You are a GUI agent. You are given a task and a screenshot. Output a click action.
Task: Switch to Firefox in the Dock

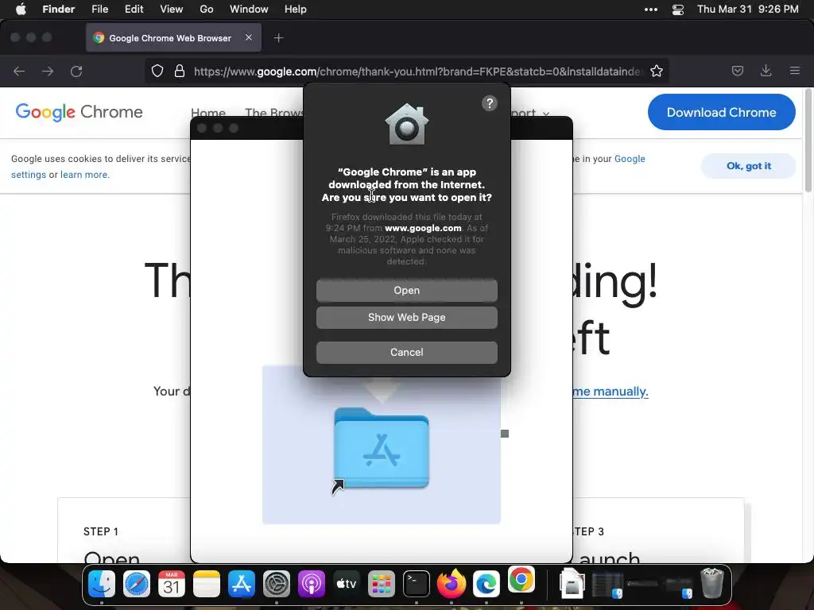click(x=452, y=583)
